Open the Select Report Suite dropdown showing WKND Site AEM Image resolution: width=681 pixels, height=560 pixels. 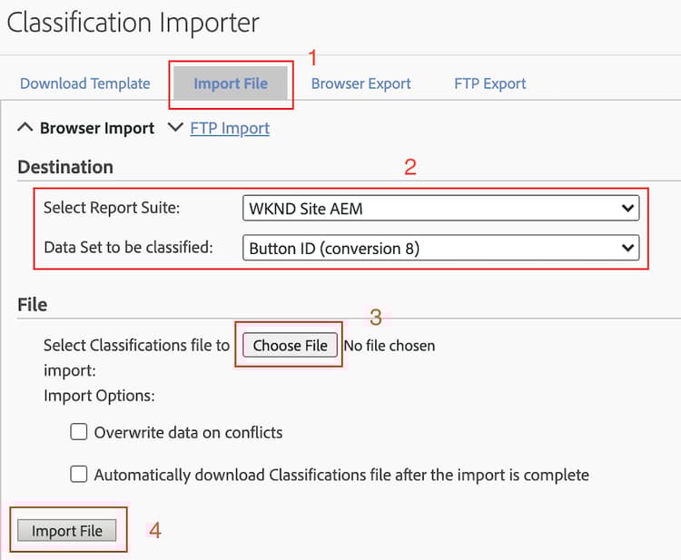(440, 208)
